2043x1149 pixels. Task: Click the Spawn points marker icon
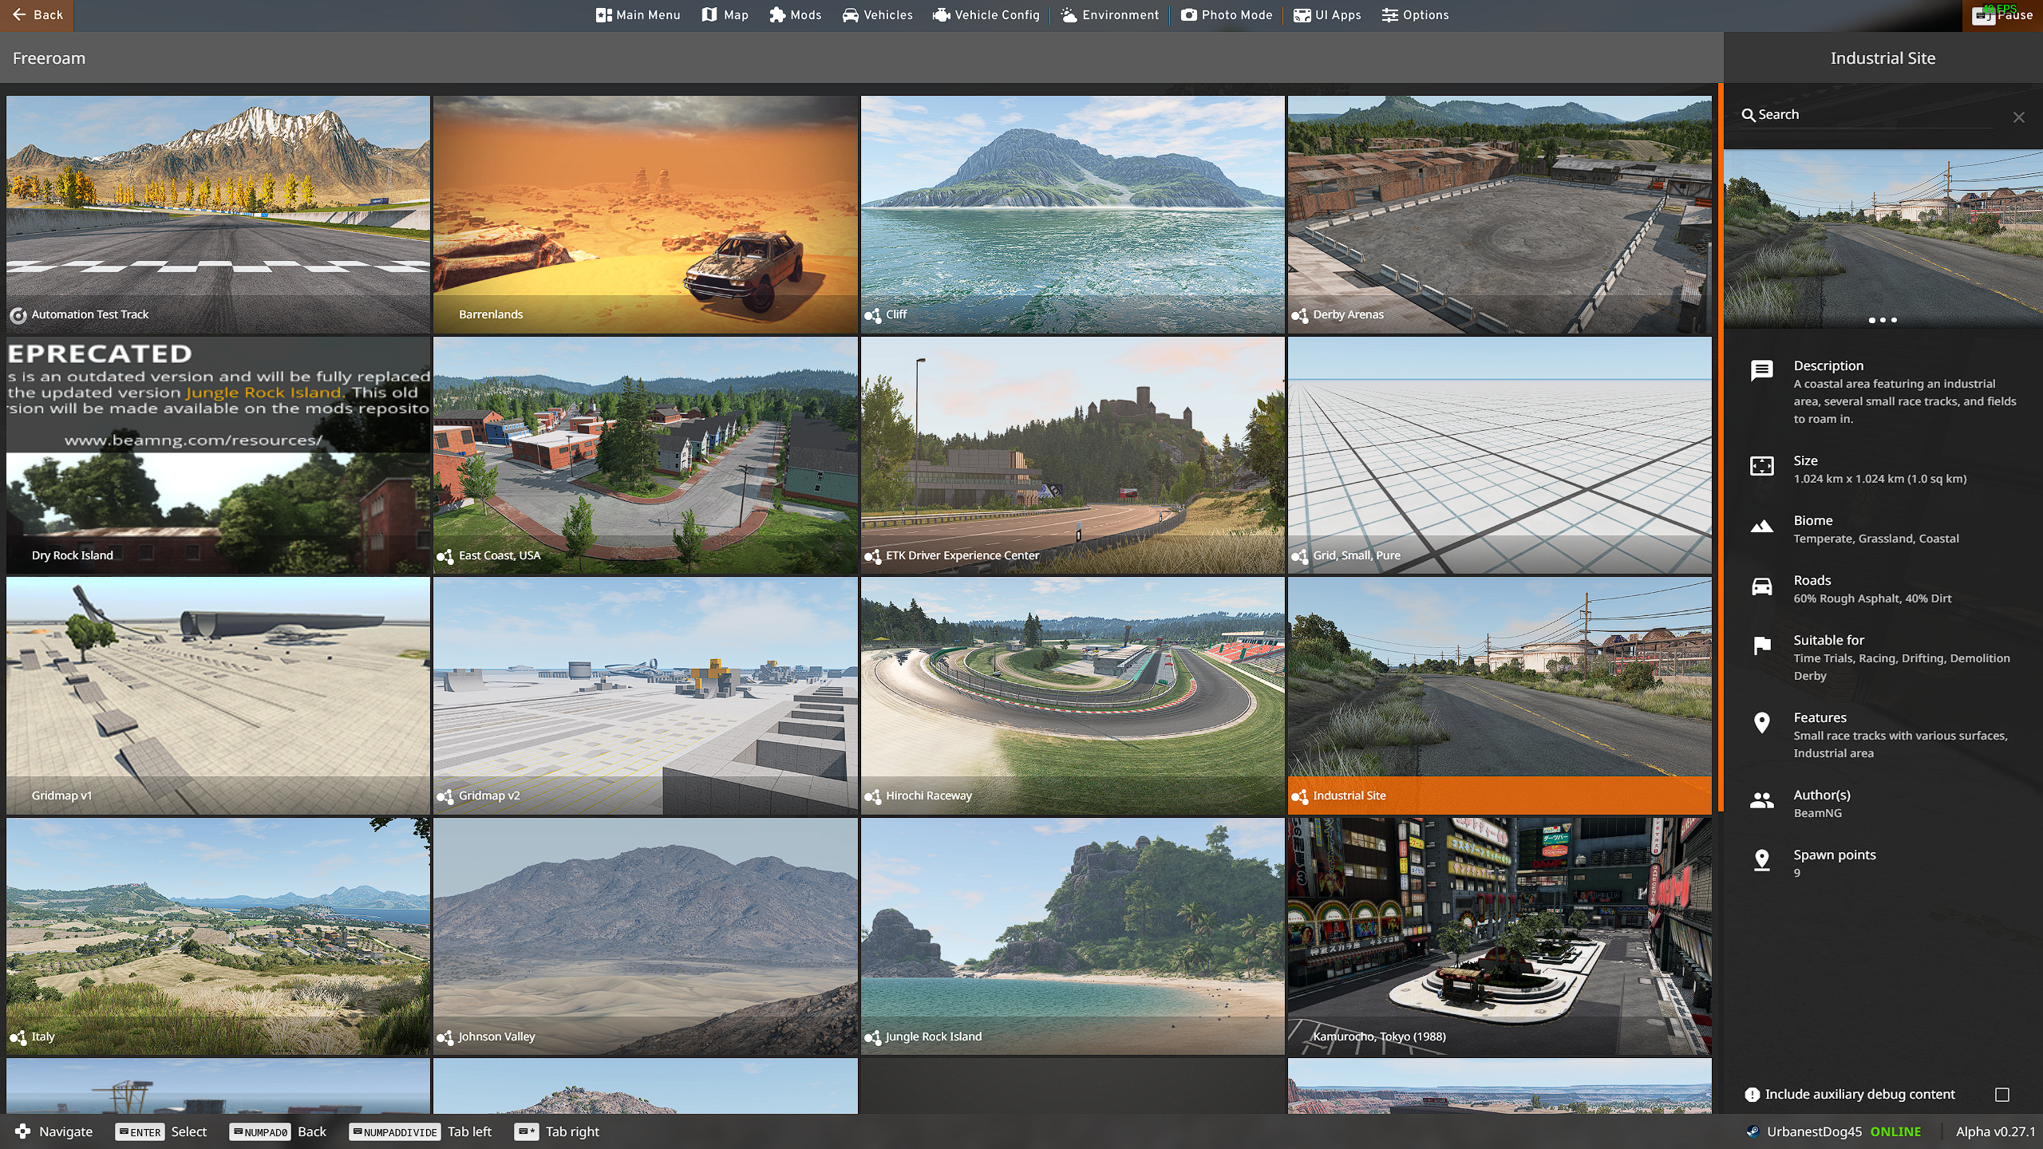(x=1761, y=860)
